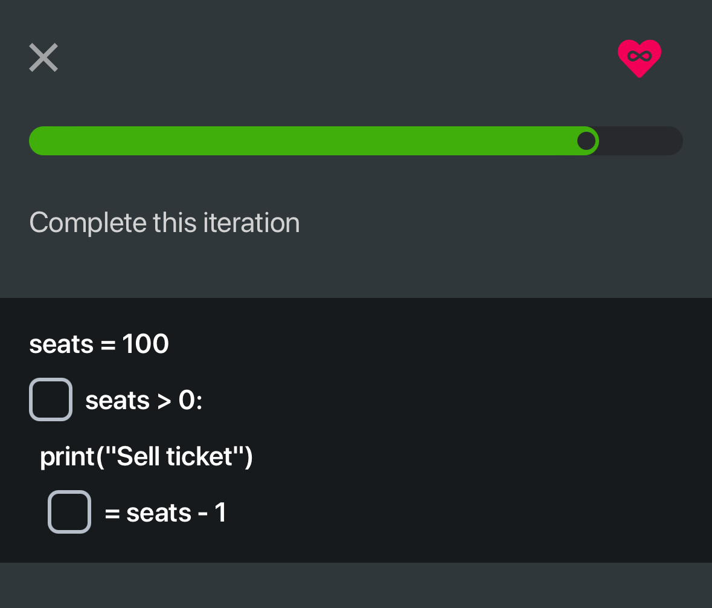Select the blank box before "seats > 0:"
Viewport: 712px width, 608px height.
(x=51, y=399)
